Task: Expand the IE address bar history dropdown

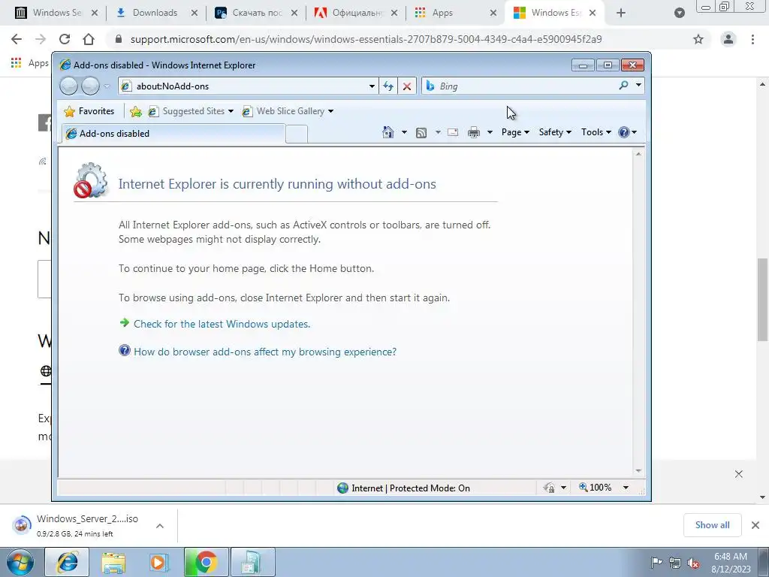Action: 372,86
